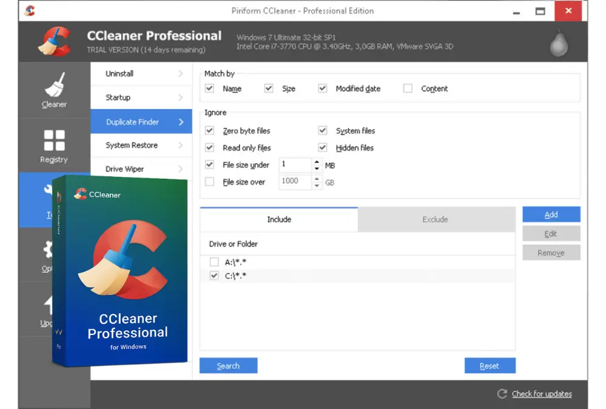Image resolution: width=606 pixels, height=409 pixels.
Task: Decrease File size under value with down arrow
Action: click(317, 168)
